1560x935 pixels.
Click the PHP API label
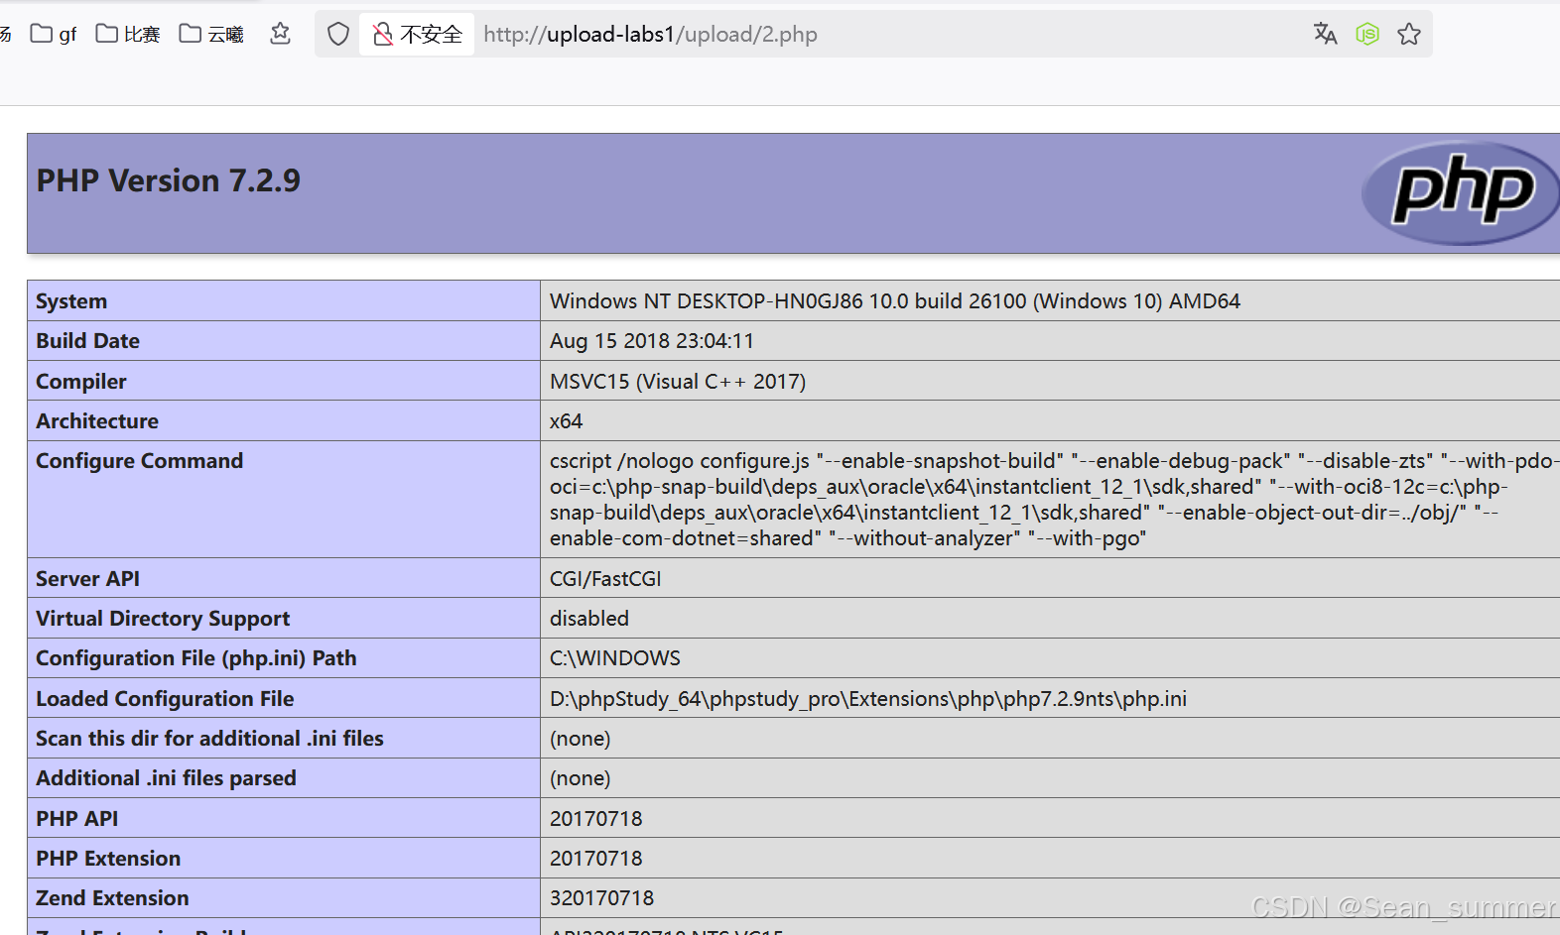point(77,819)
